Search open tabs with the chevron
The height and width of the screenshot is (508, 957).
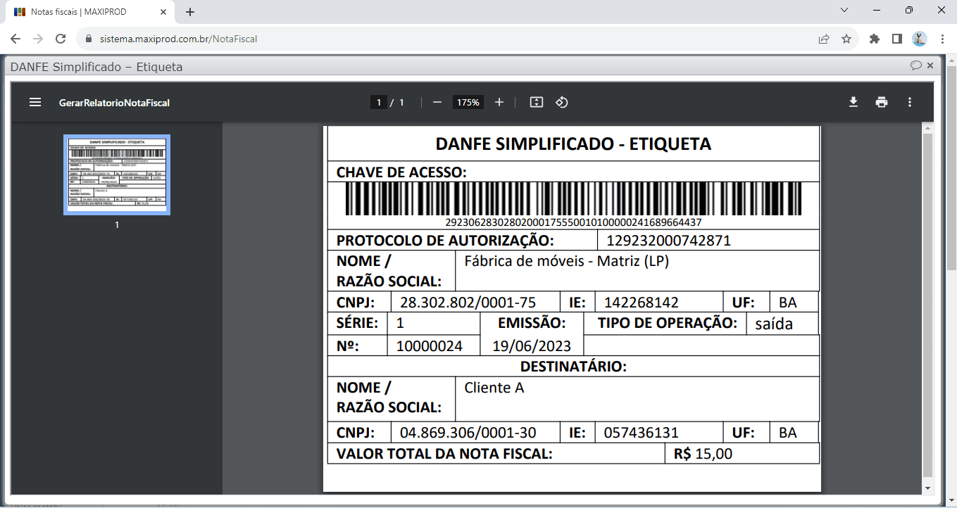point(844,10)
